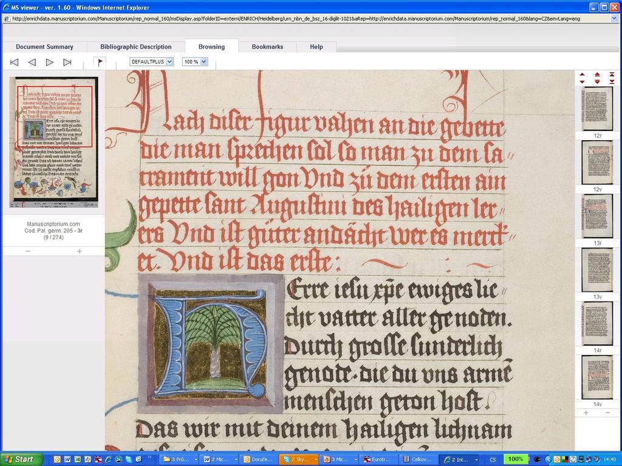Viewport: 622px width, 466px height.
Task: Go to the first manuscript page
Action: click(15, 62)
